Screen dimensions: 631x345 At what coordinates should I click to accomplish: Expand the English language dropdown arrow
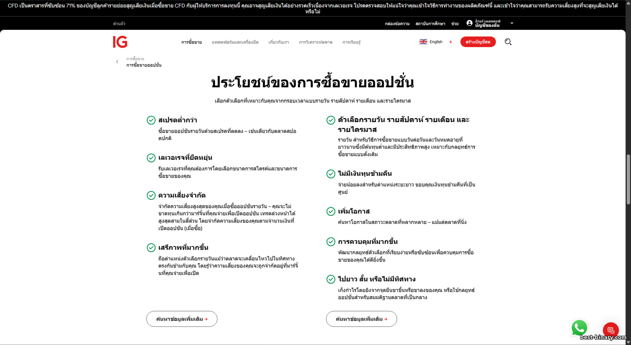click(451, 42)
